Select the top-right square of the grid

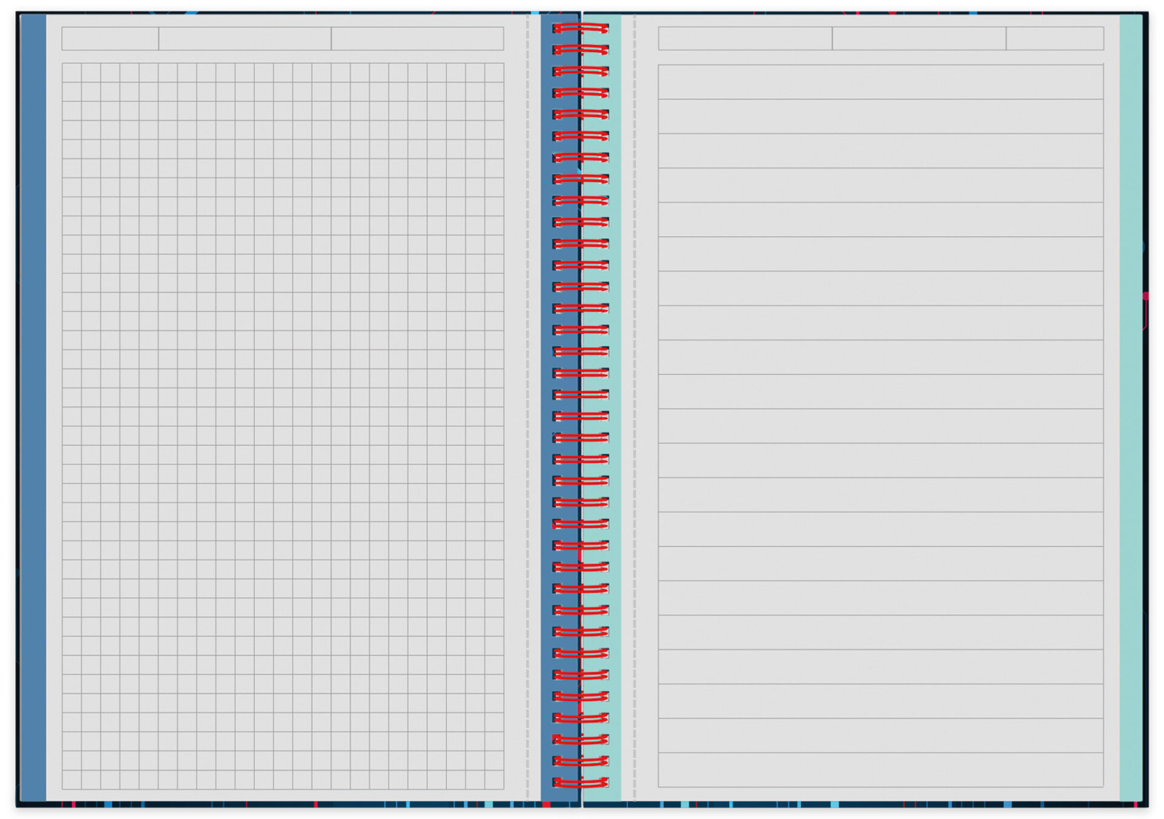point(494,73)
